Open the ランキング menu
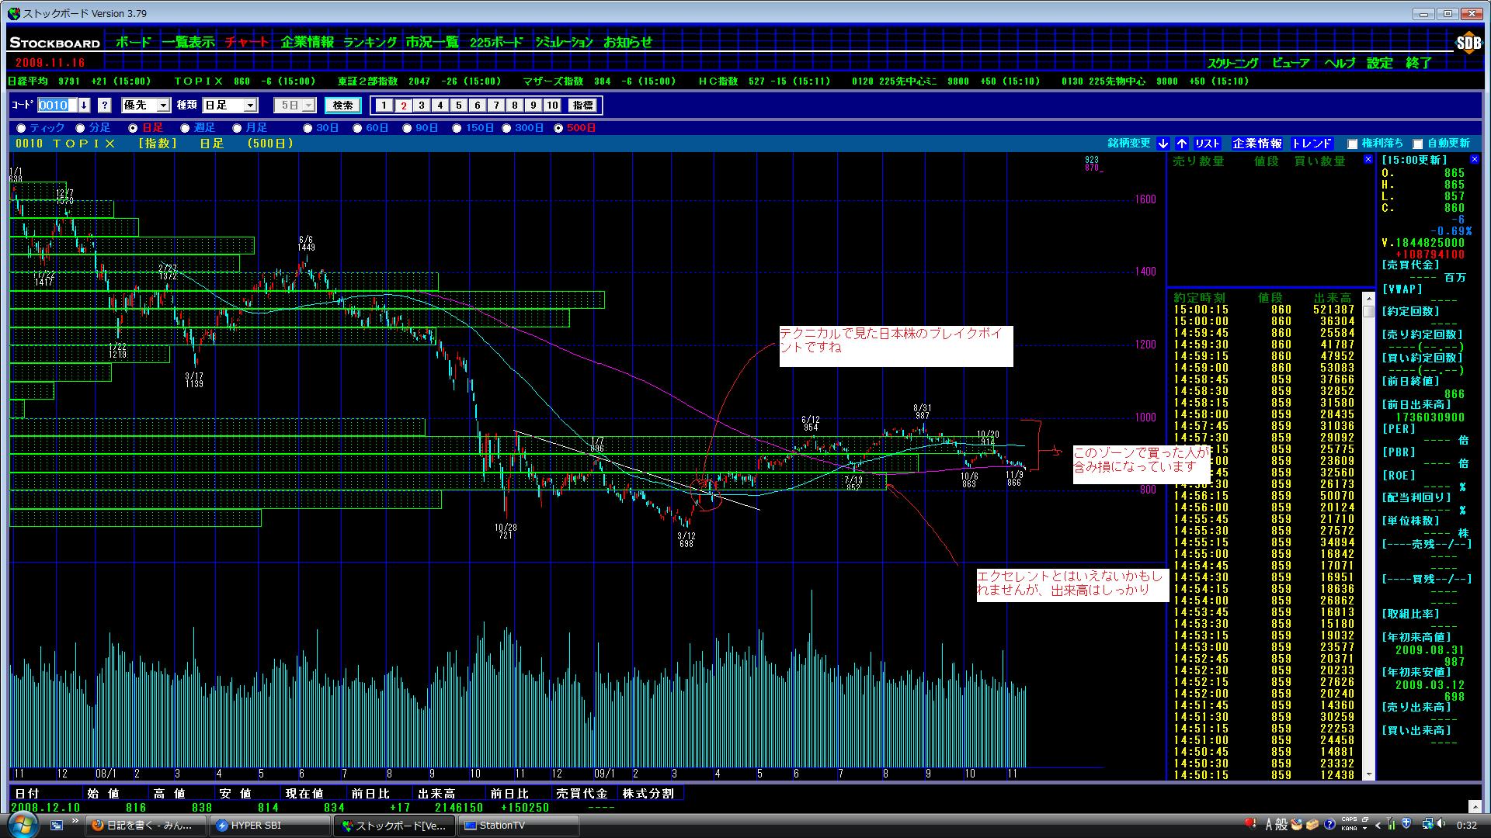The height and width of the screenshot is (838, 1491). [x=370, y=43]
